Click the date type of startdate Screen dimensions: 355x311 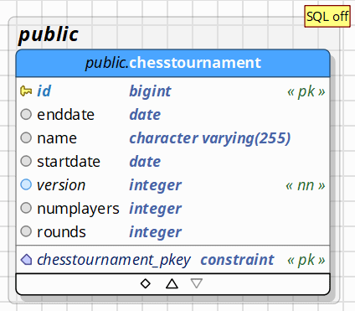click(x=145, y=162)
